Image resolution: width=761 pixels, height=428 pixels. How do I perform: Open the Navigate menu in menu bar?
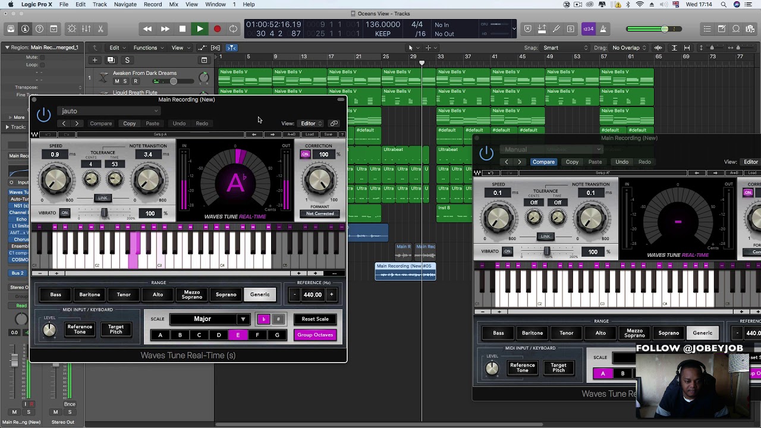pos(125,5)
